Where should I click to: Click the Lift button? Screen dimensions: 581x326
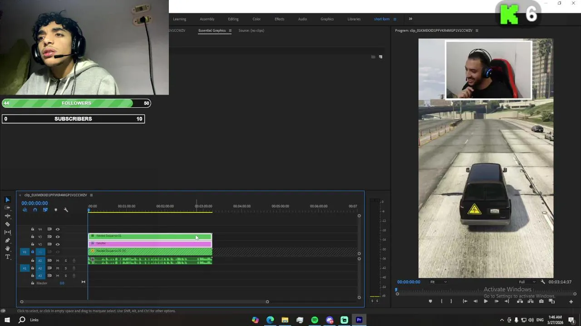(x=520, y=301)
